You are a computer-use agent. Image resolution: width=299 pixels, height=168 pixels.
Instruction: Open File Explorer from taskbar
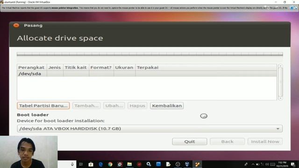[x=129, y=164]
